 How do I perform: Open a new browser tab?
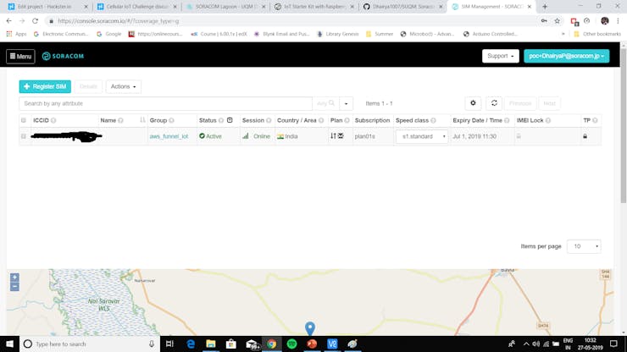coord(545,7)
